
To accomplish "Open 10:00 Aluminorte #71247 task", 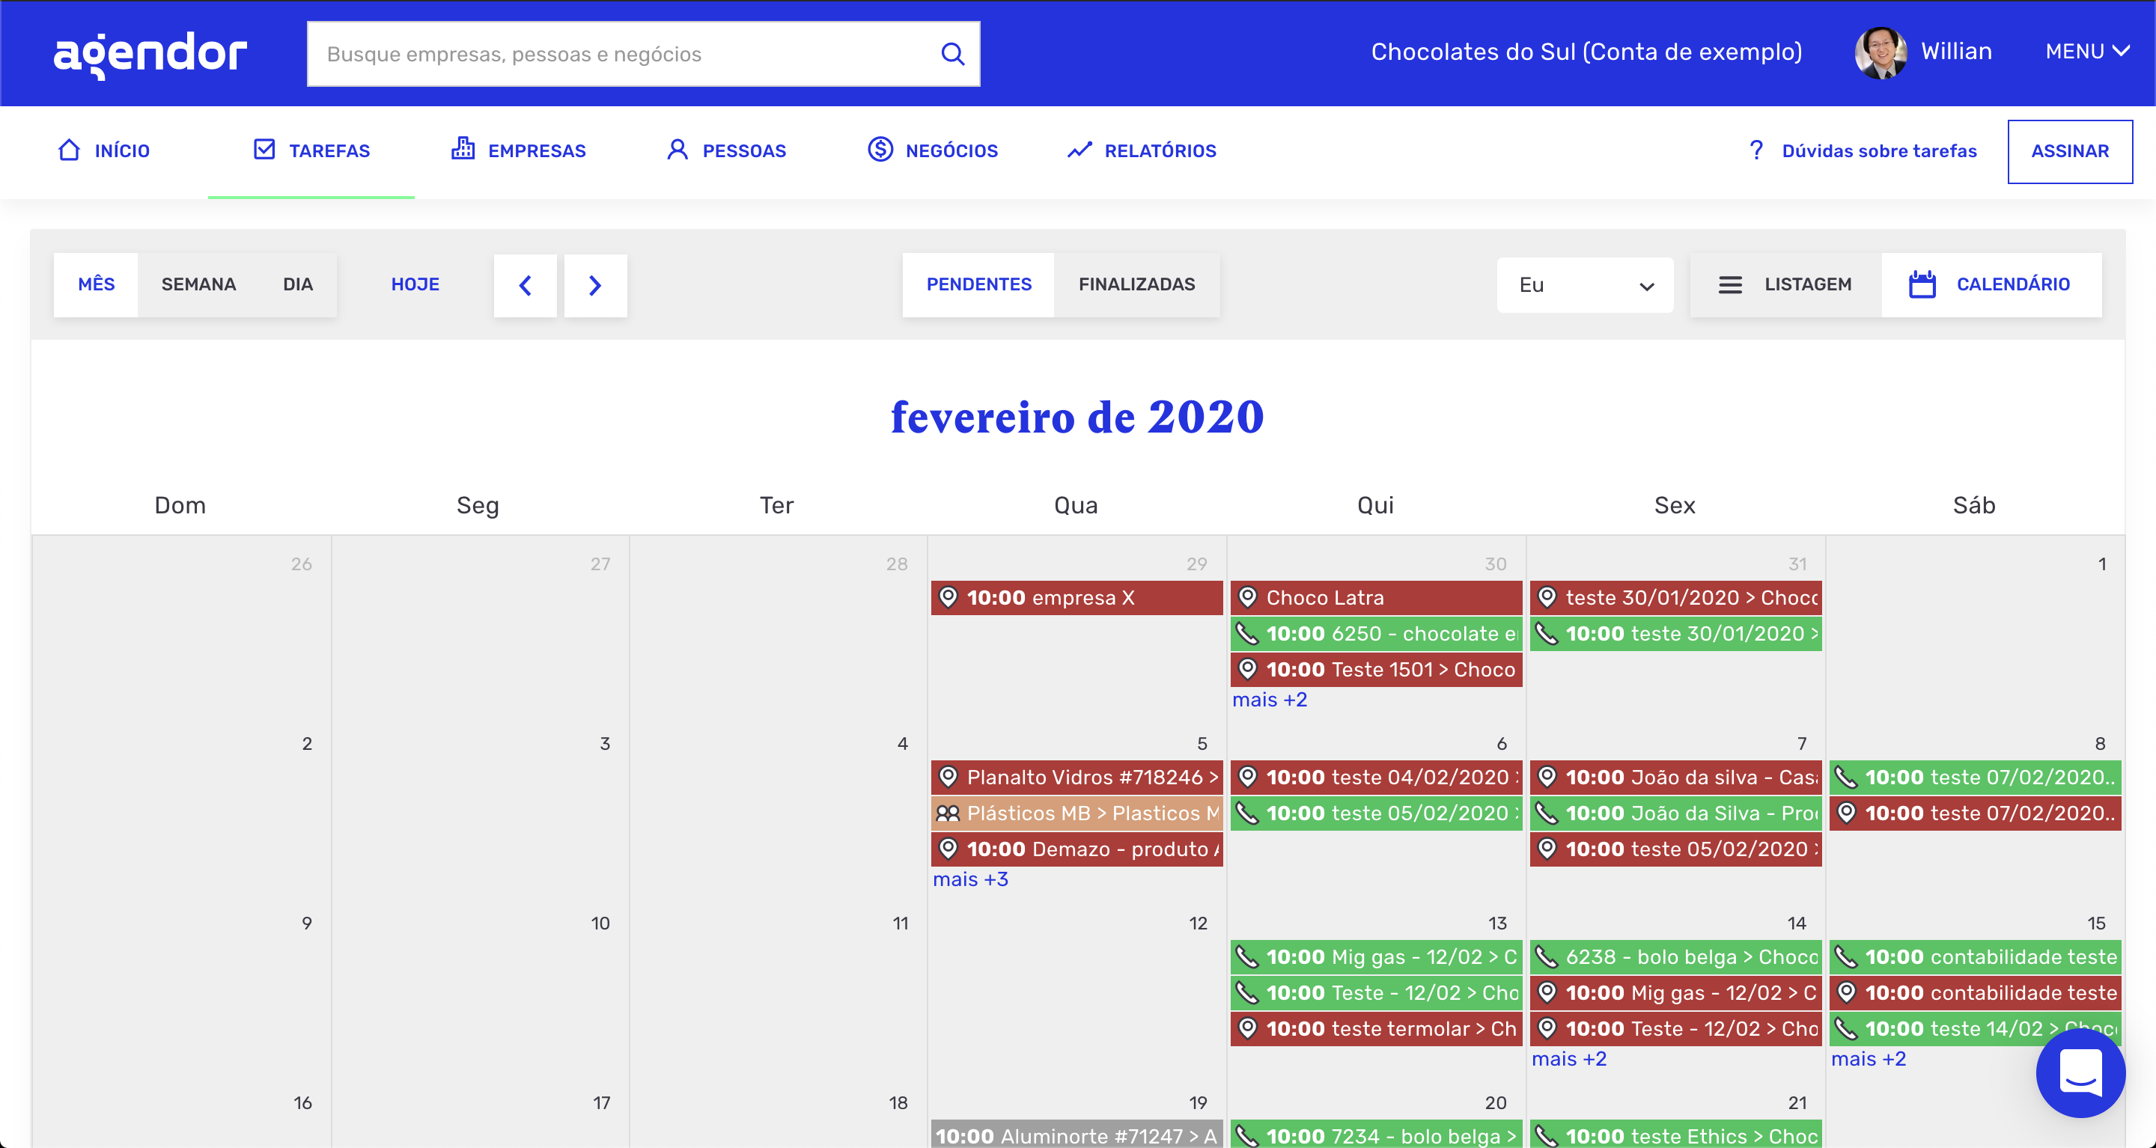I will [x=1077, y=1135].
